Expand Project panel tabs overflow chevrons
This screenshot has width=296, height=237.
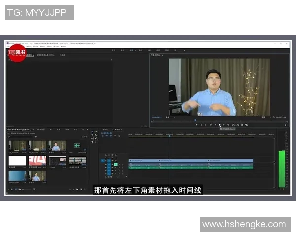[88, 130]
